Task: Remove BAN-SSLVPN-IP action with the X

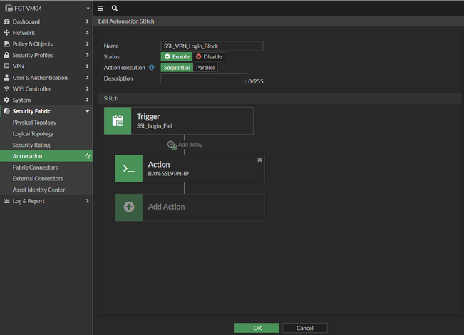Action: [x=259, y=160]
